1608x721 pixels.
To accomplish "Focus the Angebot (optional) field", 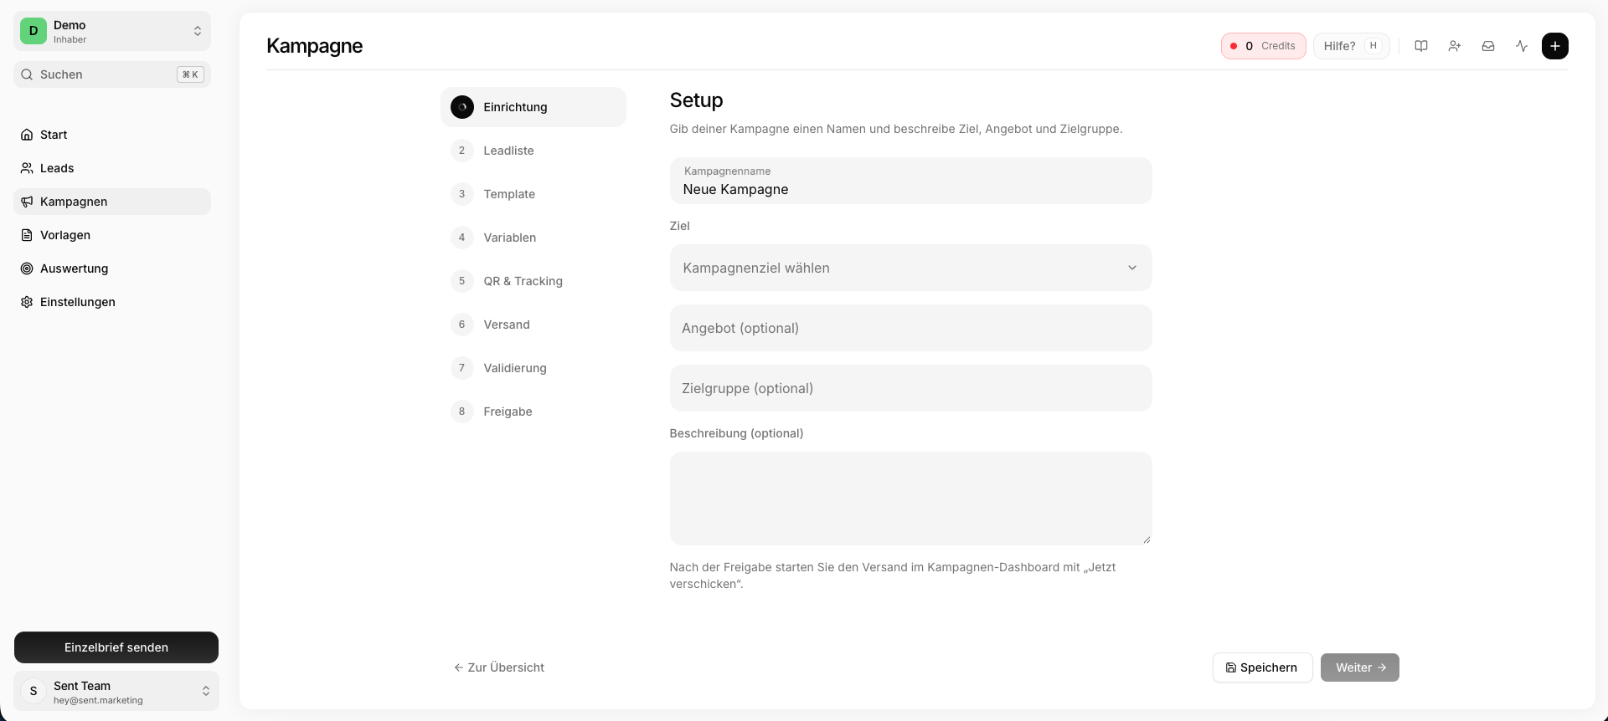I will (x=910, y=328).
